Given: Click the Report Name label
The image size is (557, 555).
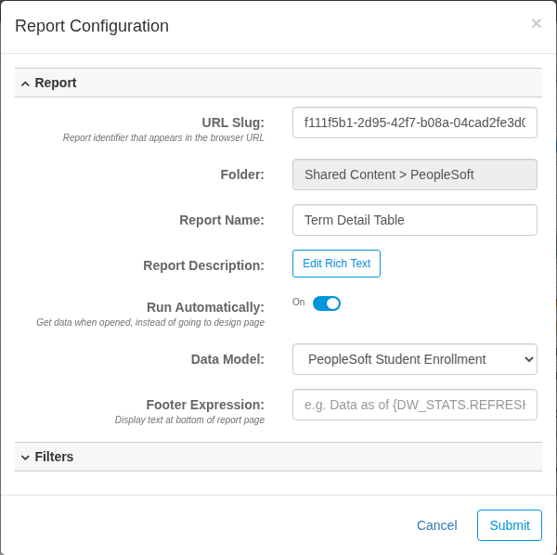Looking at the screenshot, I should click(222, 220).
